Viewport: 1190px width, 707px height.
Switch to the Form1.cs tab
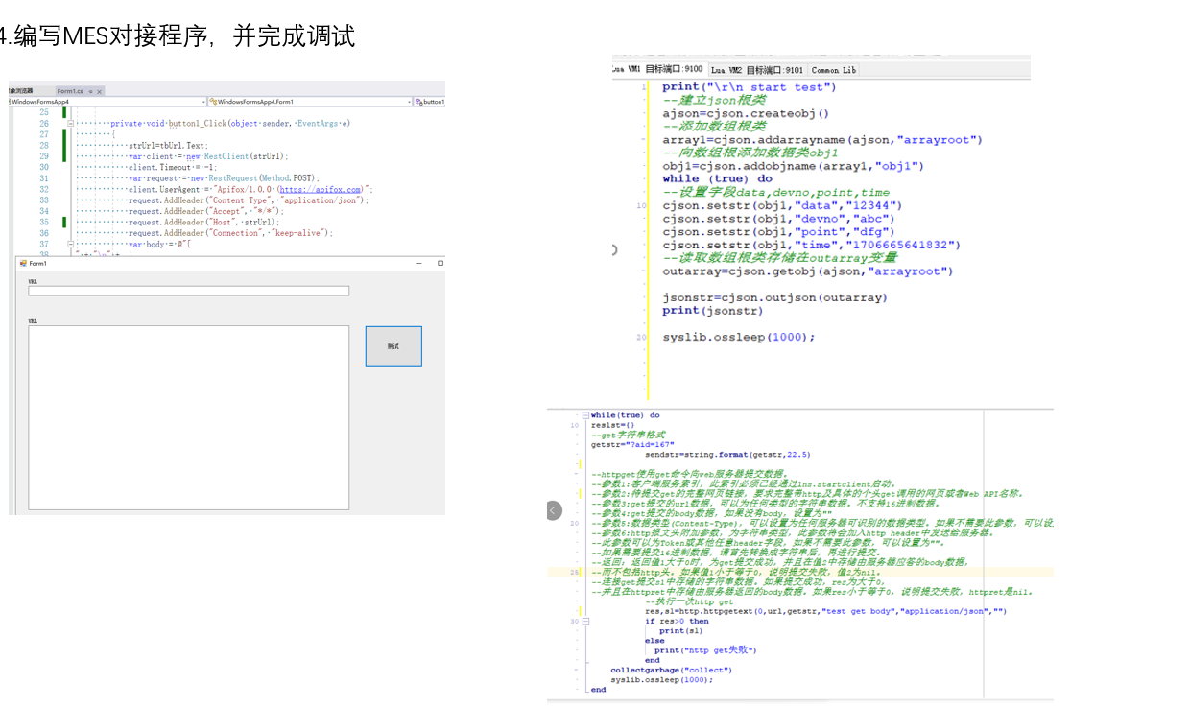[69, 91]
